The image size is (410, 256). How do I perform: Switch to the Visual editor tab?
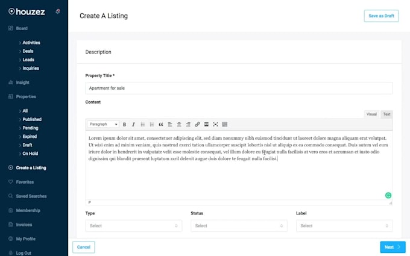(x=371, y=114)
